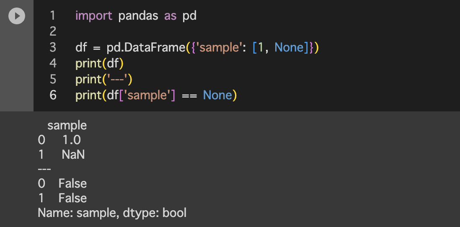The image size is (460, 227).
Task: Click line number 6 in the gutter
Action: (x=52, y=95)
